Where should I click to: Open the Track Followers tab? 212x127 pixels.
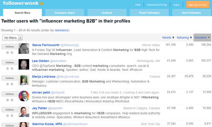[x=149, y=13]
